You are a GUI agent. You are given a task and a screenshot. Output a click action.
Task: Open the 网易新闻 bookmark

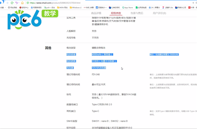(36, 8)
